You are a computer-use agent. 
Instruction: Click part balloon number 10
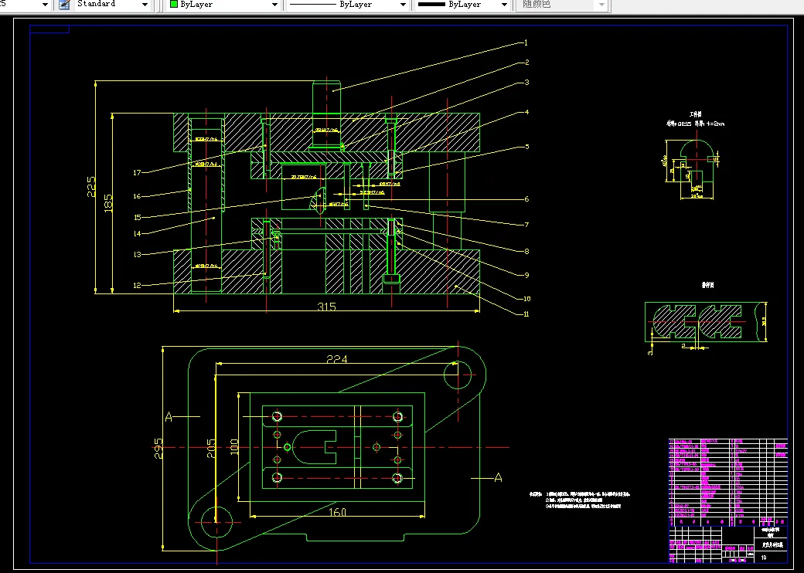pyautogui.click(x=526, y=299)
